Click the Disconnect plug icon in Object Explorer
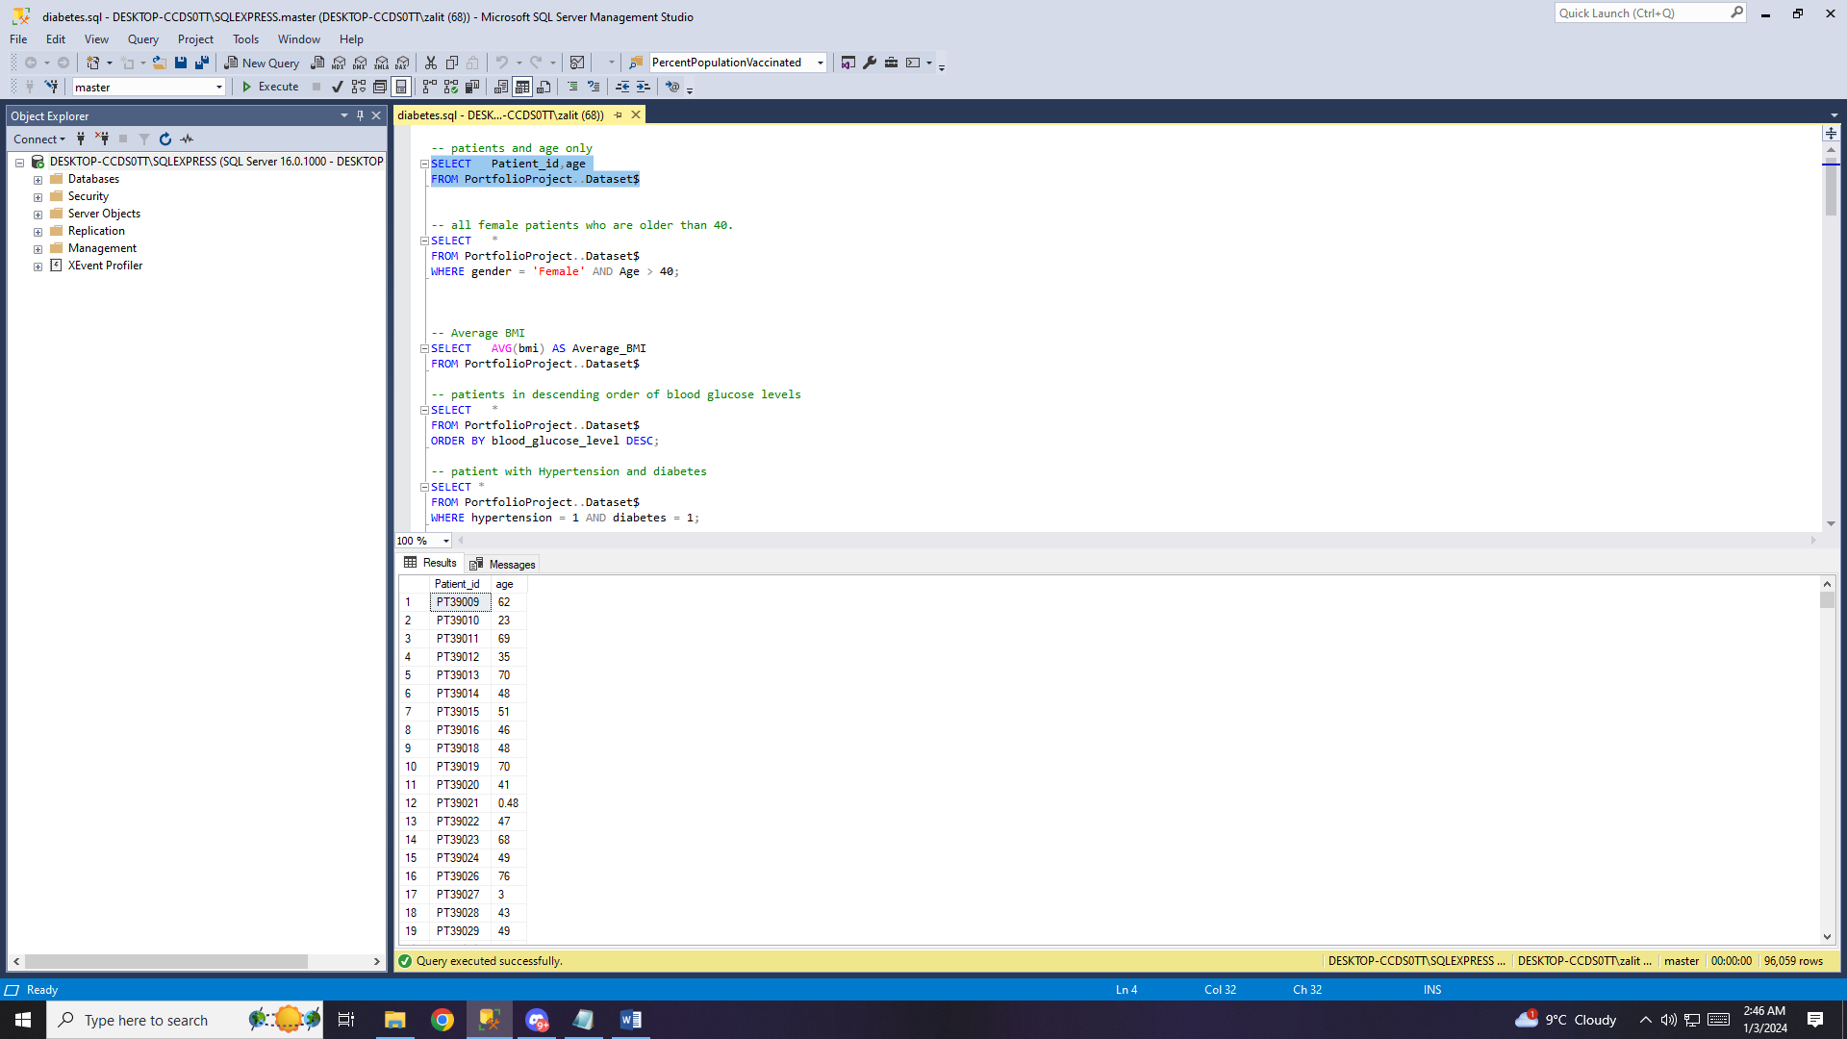 point(102,139)
